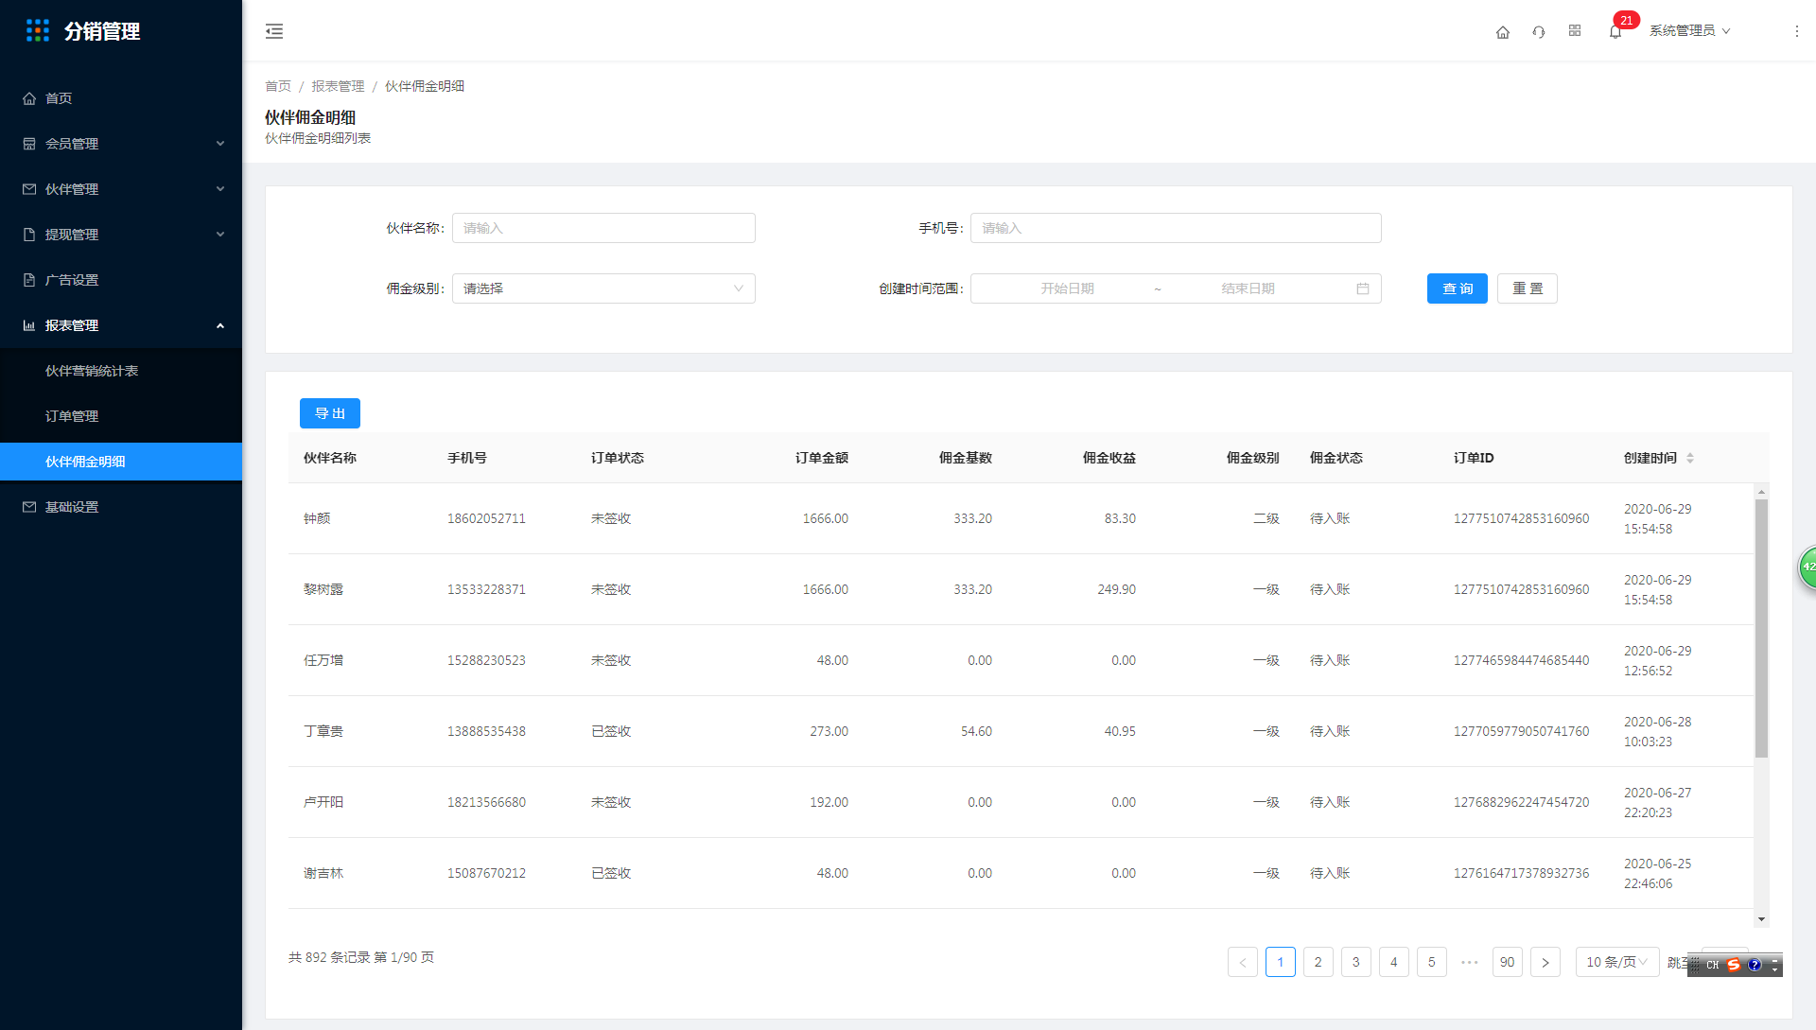Click the Sogou input method S icon

[x=1734, y=965]
